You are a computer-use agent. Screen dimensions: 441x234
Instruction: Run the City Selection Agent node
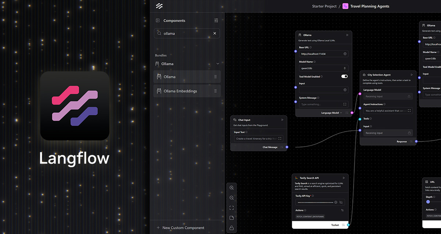pyautogui.click(x=412, y=75)
